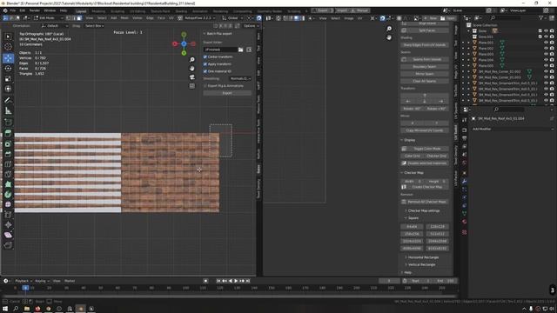Expand the Horizontal Rectangle section
This screenshot has width=557, height=313.
pyautogui.click(x=423, y=257)
